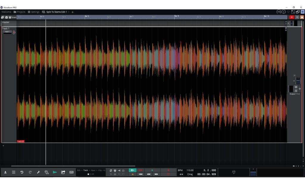Screen dimensions: 305x183
Task: Mute Track 1 with the M button
Action: tap(296, 87)
